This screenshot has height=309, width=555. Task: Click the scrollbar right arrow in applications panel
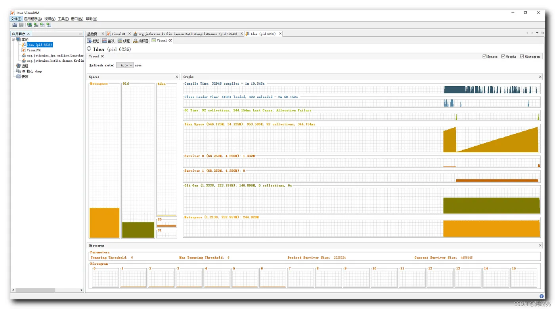(x=81, y=290)
